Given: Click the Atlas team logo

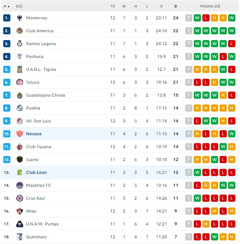Looking at the screenshot, I should [x=20, y=211].
